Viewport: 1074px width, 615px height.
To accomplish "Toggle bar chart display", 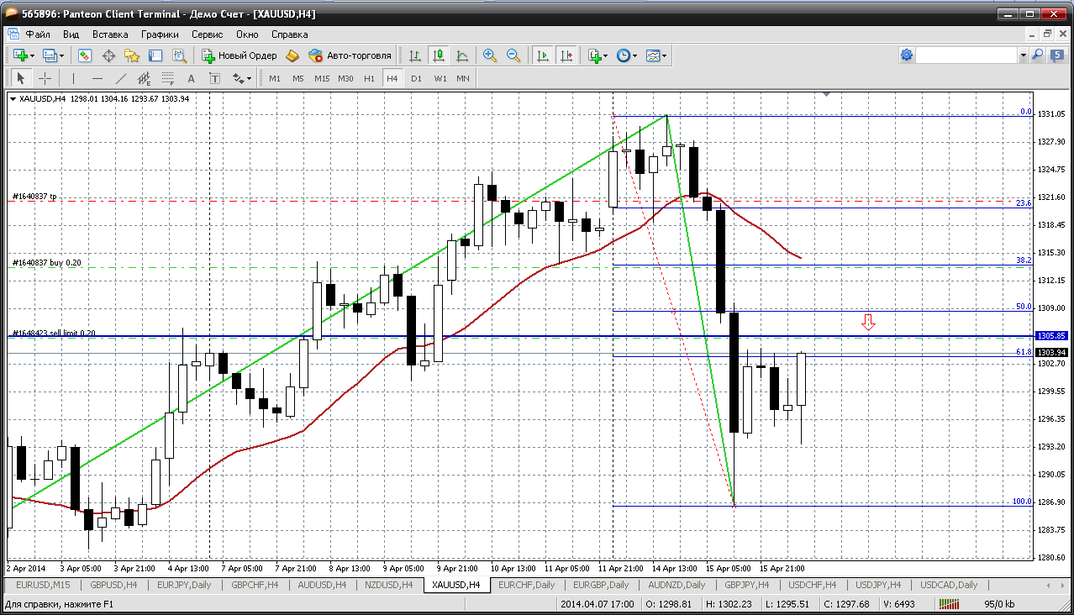I will pyautogui.click(x=414, y=55).
